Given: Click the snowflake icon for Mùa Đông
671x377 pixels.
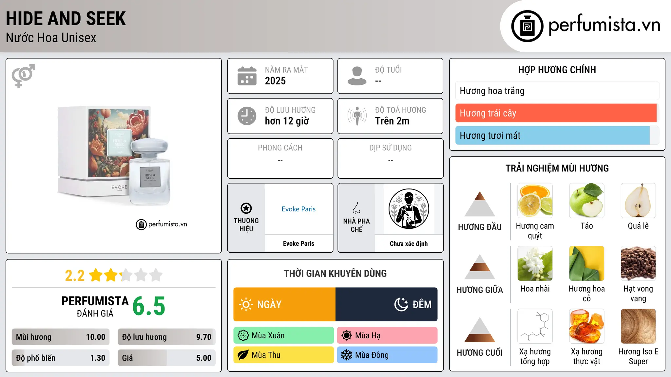Looking at the screenshot, I should click(x=347, y=355).
